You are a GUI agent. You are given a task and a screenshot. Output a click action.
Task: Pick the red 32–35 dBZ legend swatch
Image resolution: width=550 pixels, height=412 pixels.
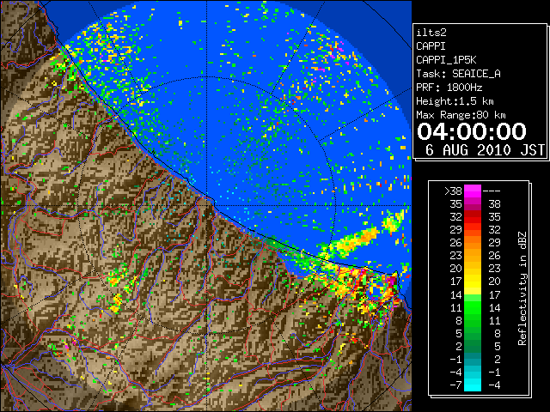click(x=473, y=217)
